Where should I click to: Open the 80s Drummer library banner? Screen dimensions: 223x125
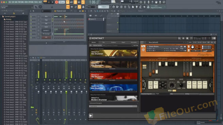coord(114,88)
